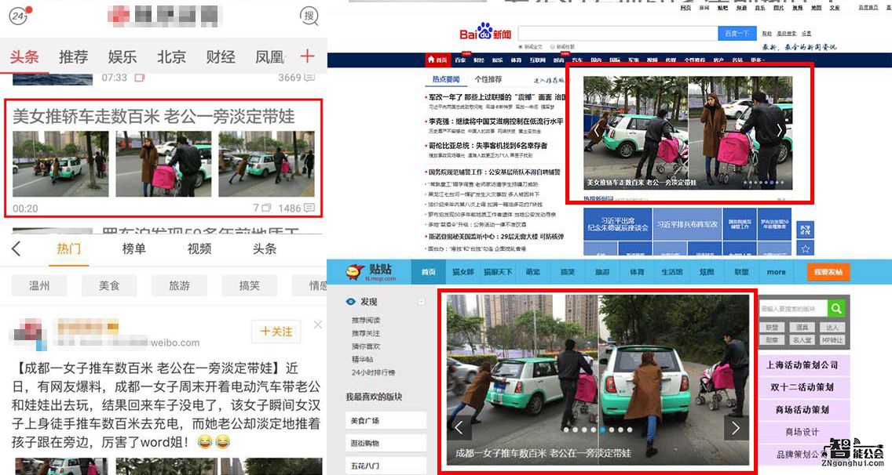This screenshot has width=892, height=475.
Task: Open the 更多 dropdown in Baidu news navigation
Action: click(x=755, y=59)
